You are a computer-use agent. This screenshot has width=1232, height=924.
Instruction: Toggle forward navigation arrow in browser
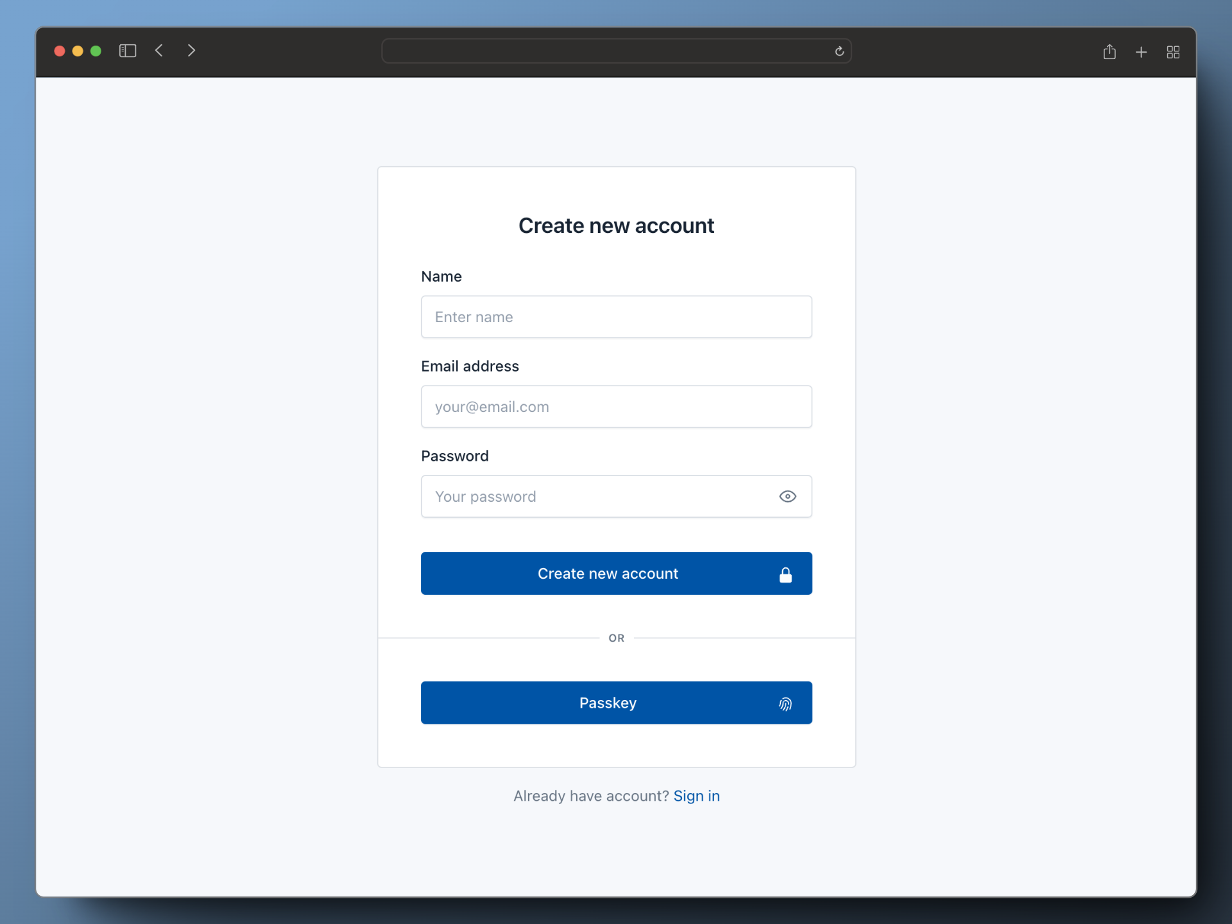point(190,51)
